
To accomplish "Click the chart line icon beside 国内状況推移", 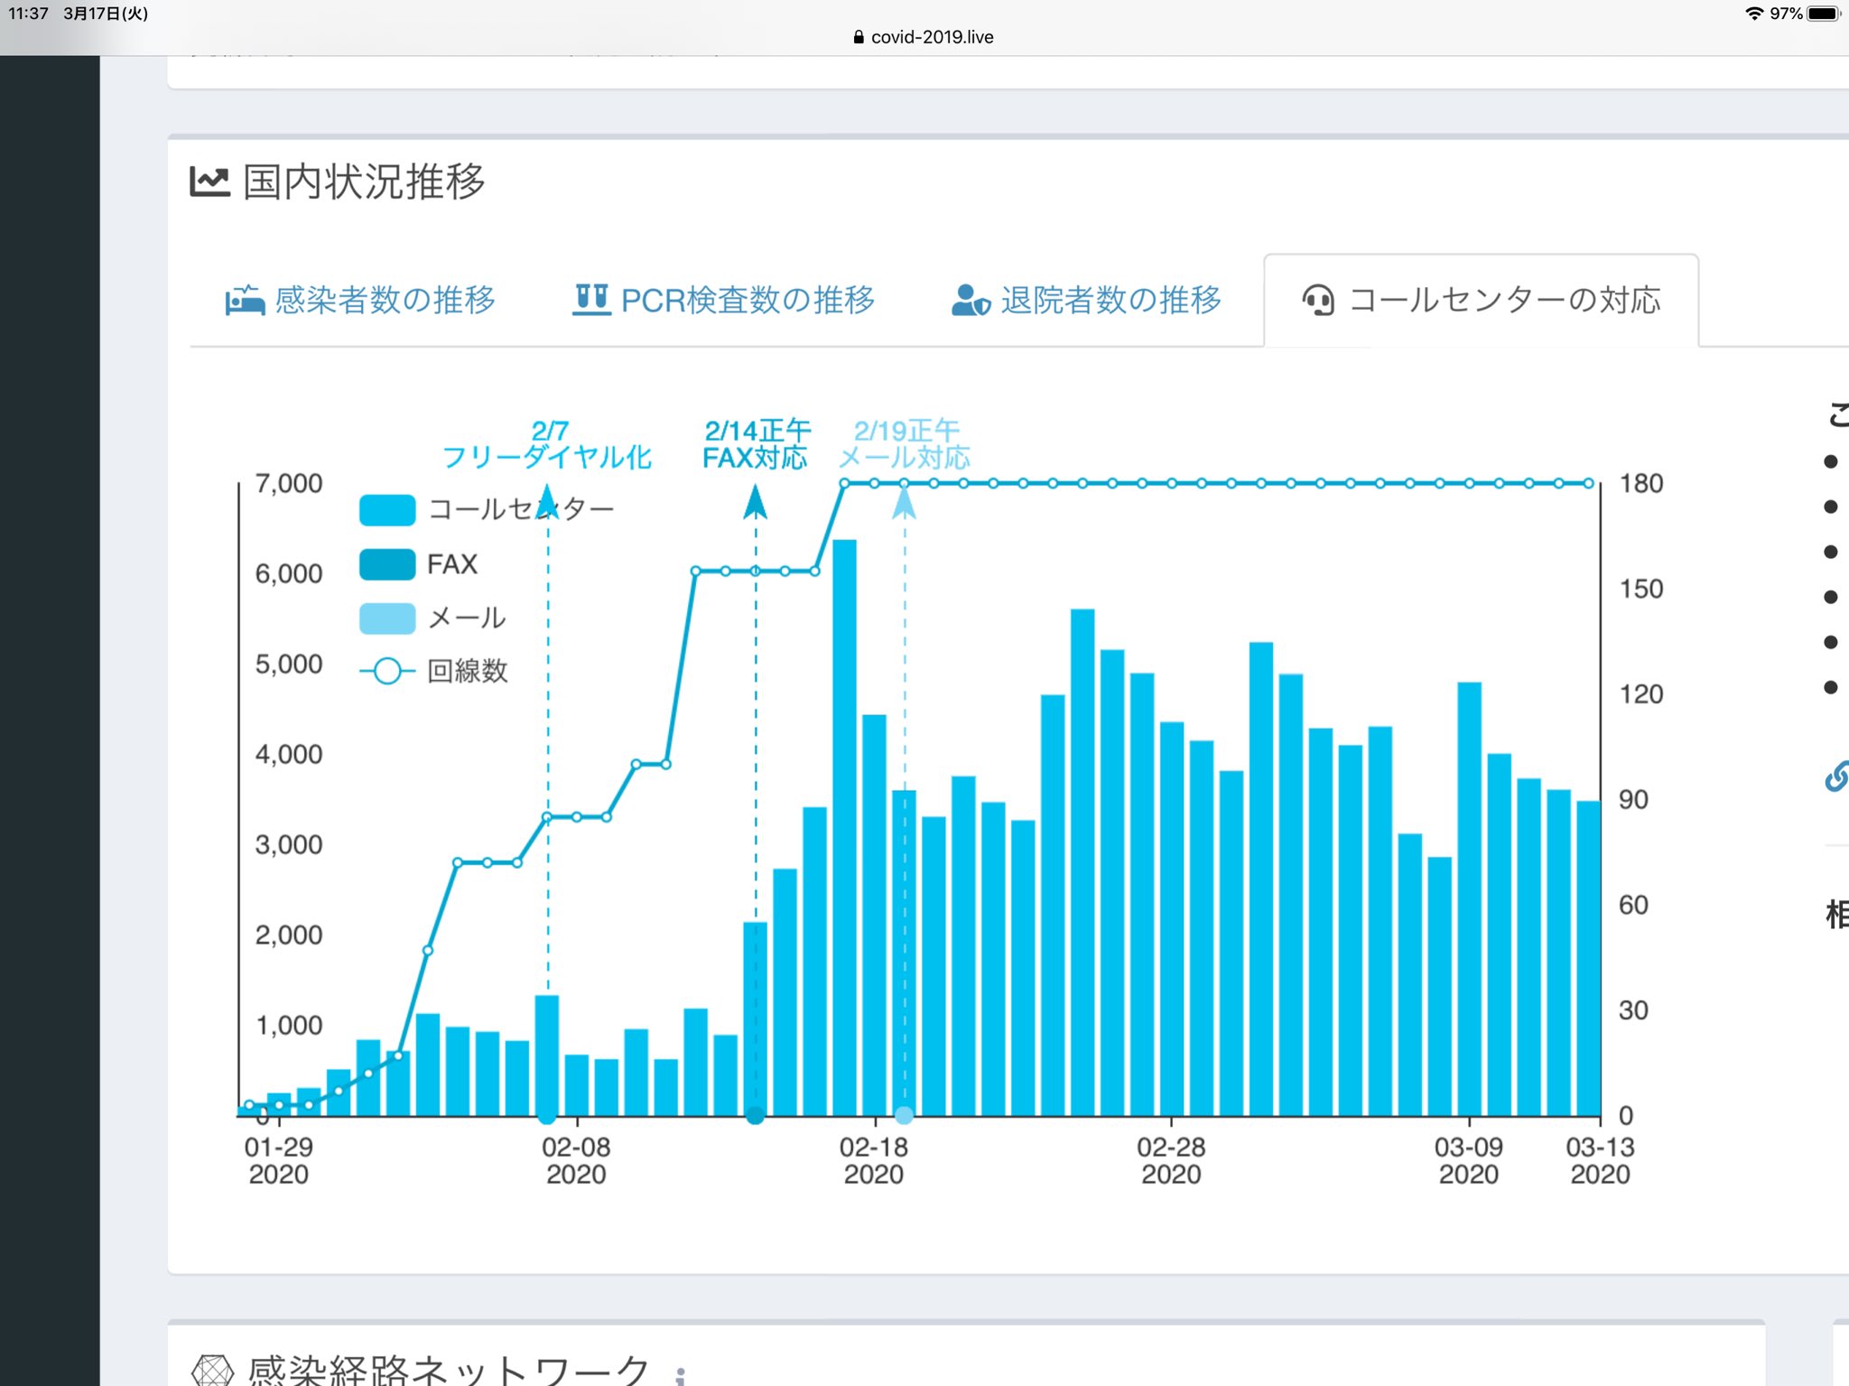I will (209, 181).
